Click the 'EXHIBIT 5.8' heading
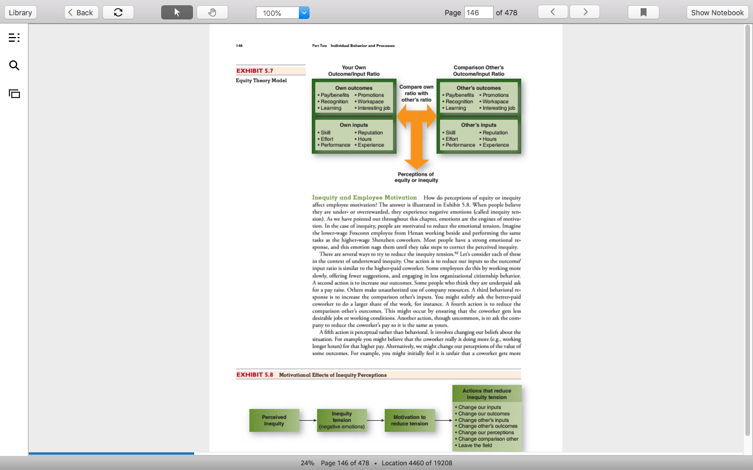This screenshot has height=470, width=753. (x=255, y=374)
